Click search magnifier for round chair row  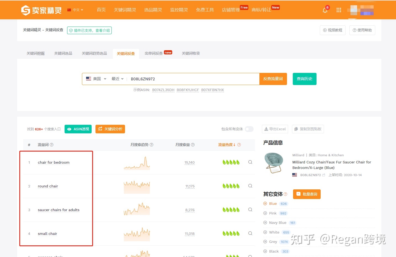tap(250, 186)
